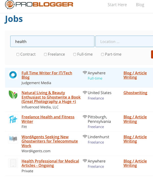Open Health Professional for Medical Articles job
Viewport: 153px width, 177px height.
click(x=50, y=163)
